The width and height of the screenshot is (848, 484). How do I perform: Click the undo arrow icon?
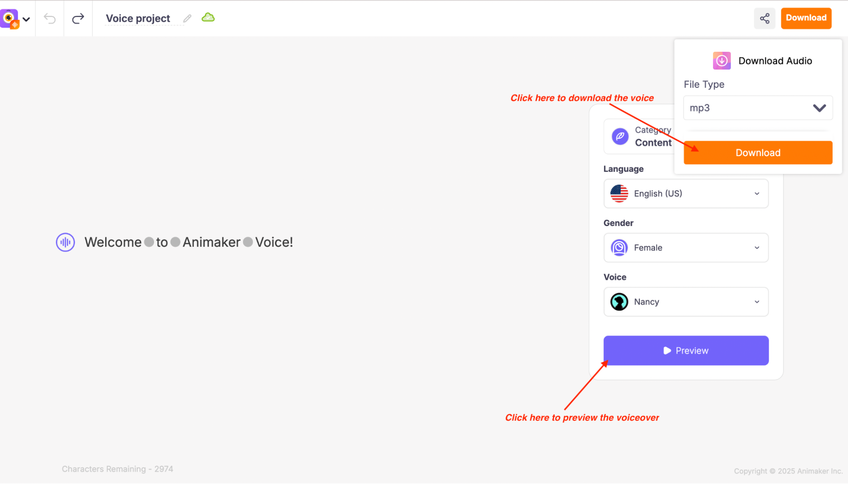(x=50, y=18)
